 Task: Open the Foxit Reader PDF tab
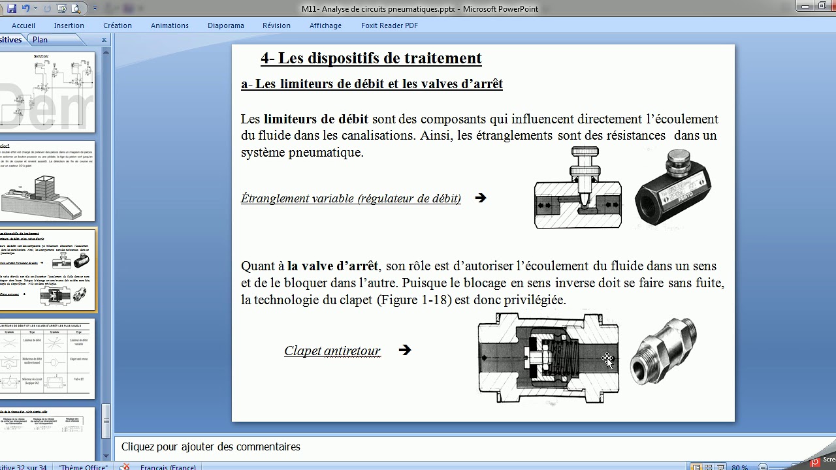pos(389,25)
